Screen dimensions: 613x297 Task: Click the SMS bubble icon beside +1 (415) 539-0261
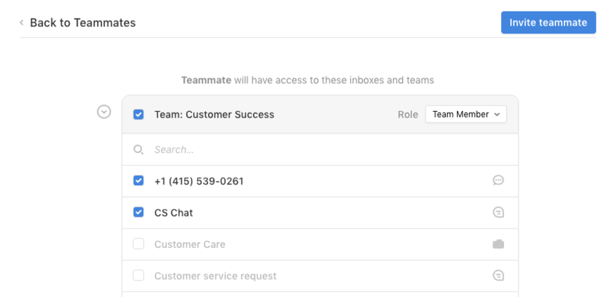(x=498, y=180)
